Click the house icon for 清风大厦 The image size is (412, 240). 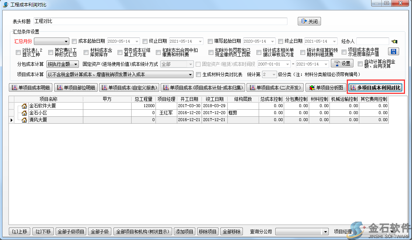pos(25,120)
